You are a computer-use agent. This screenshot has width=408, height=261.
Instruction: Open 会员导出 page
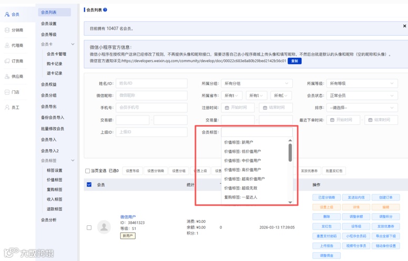[49, 107]
